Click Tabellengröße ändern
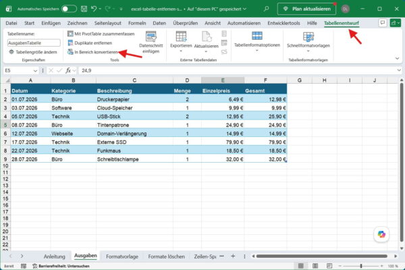The height and width of the screenshot is (270, 405). [32, 52]
